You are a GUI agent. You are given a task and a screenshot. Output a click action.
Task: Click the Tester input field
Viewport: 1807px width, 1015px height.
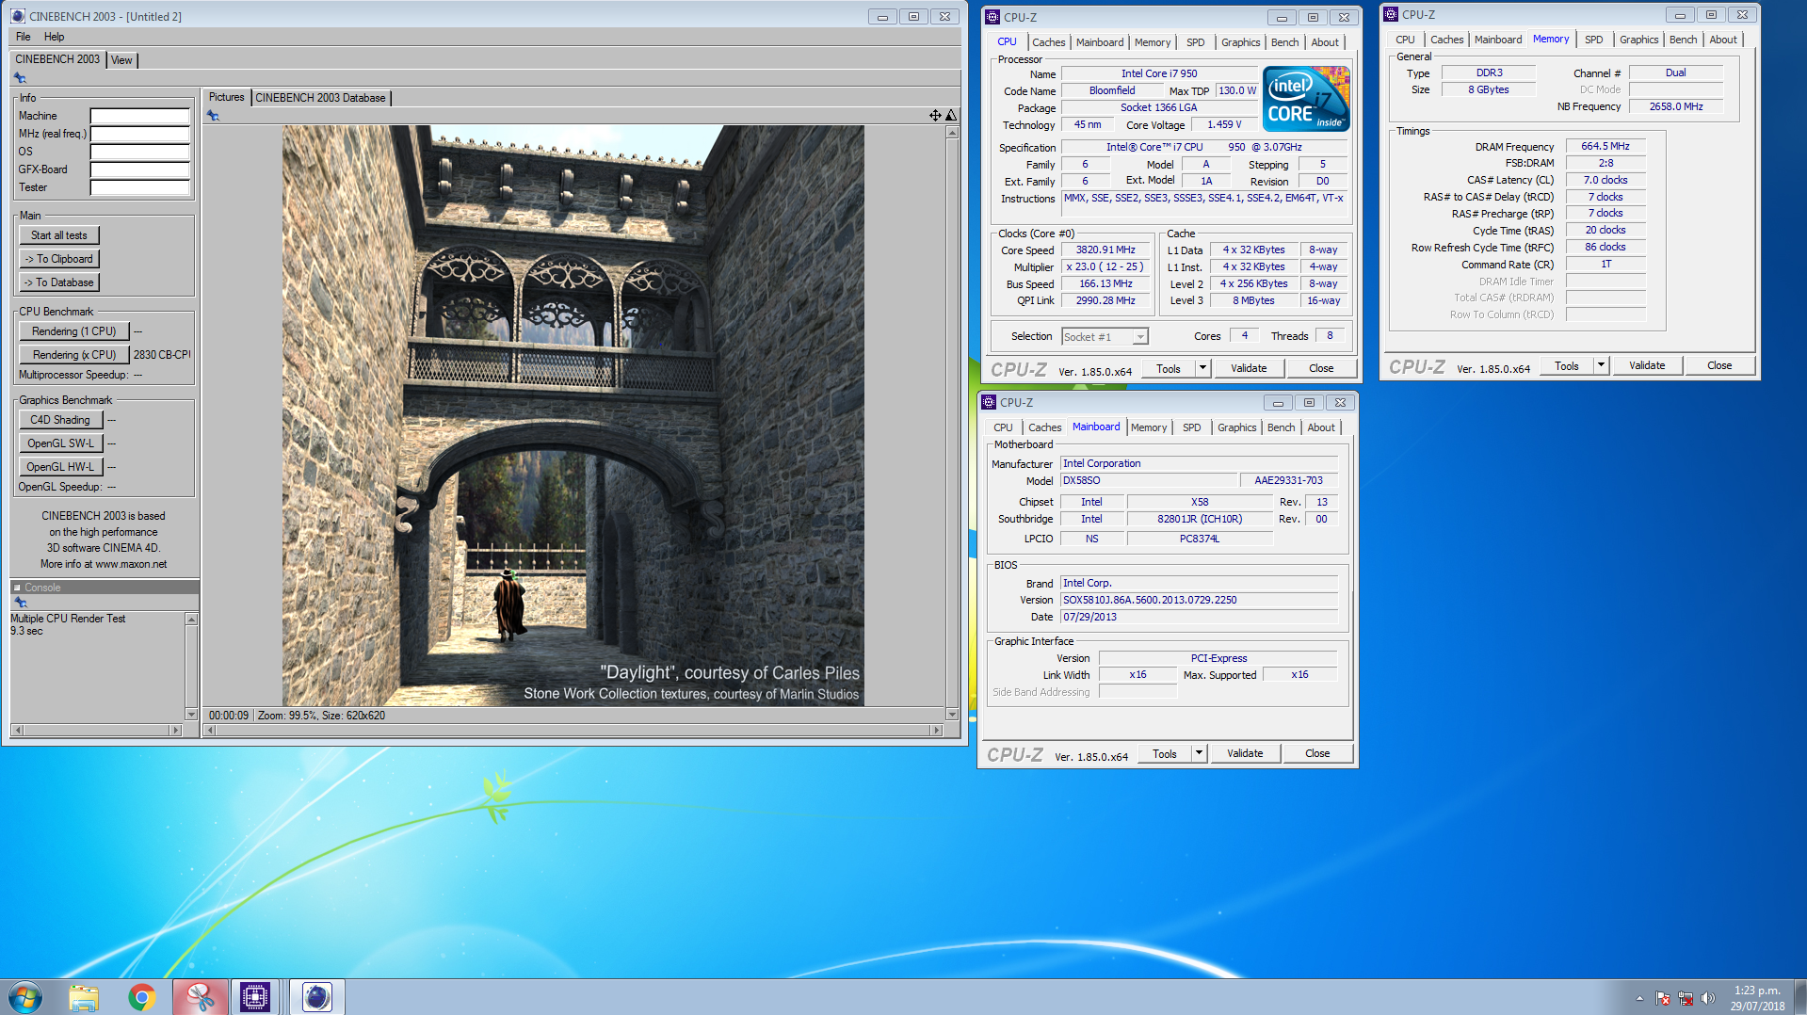(140, 187)
